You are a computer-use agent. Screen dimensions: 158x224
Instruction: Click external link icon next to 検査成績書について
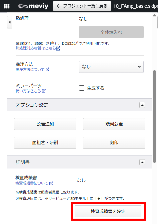(51, 183)
